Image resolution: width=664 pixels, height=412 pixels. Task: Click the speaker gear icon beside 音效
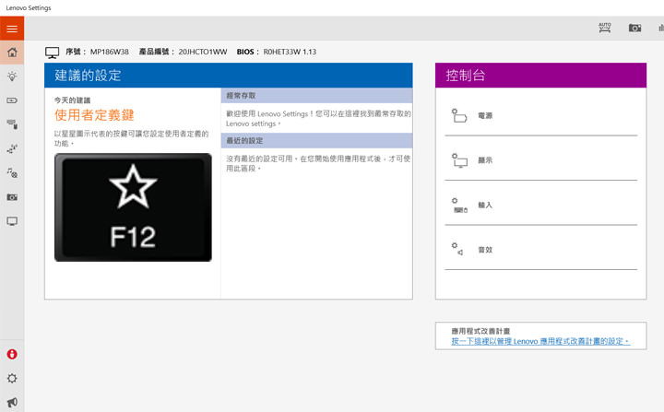457,250
